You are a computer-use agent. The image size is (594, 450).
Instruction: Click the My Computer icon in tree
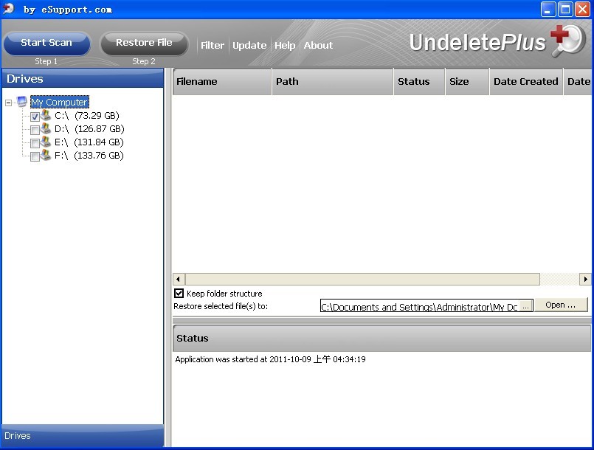(22, 102)
